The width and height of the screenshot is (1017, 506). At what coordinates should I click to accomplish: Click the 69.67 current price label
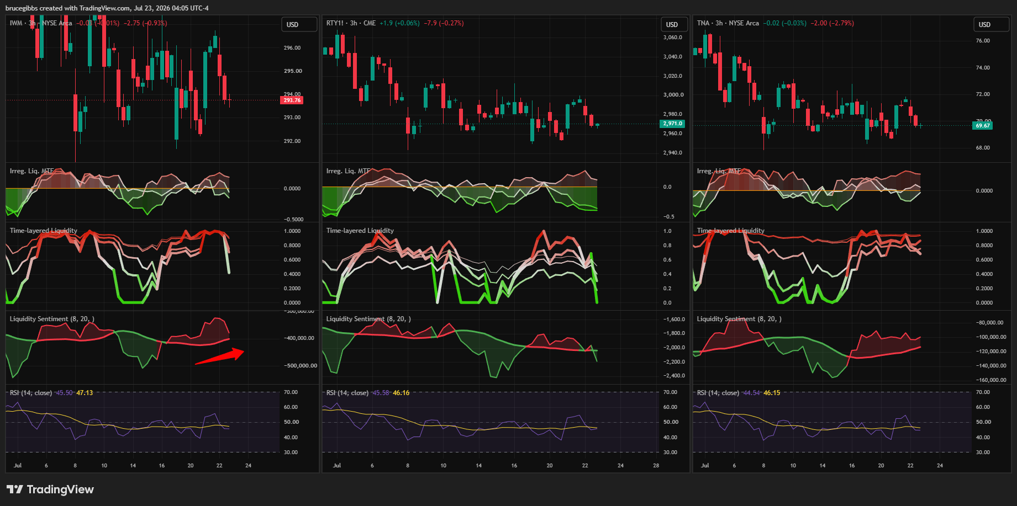pos(982,125)
